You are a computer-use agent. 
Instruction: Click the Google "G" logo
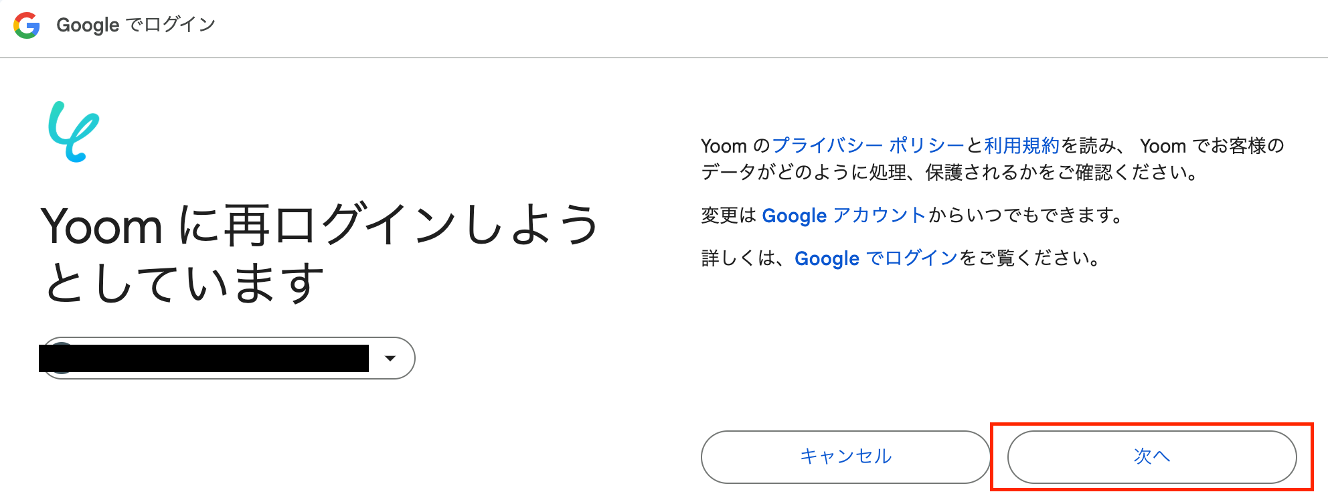coord(27,25)
